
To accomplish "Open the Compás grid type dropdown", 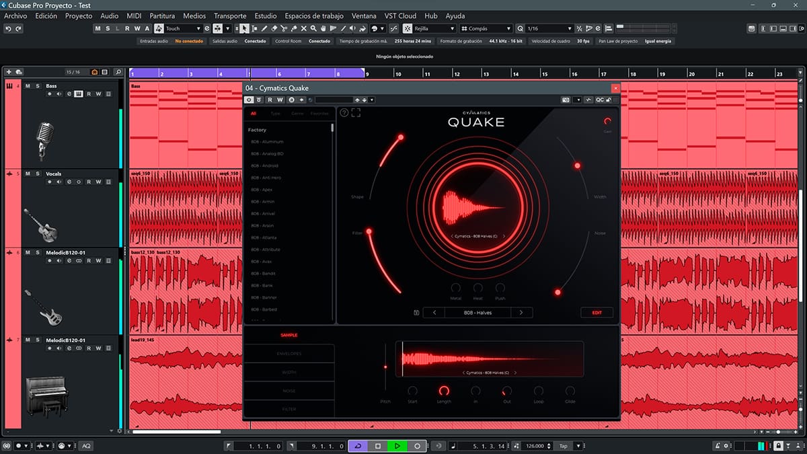I will point(508,29).
